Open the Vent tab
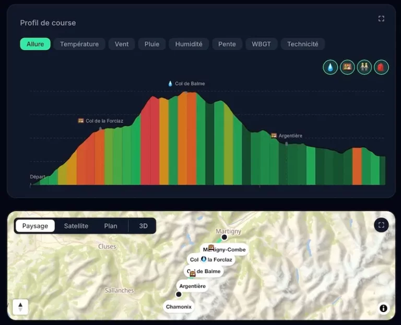Screen dimensions: 401x325 tap(122, 44)
